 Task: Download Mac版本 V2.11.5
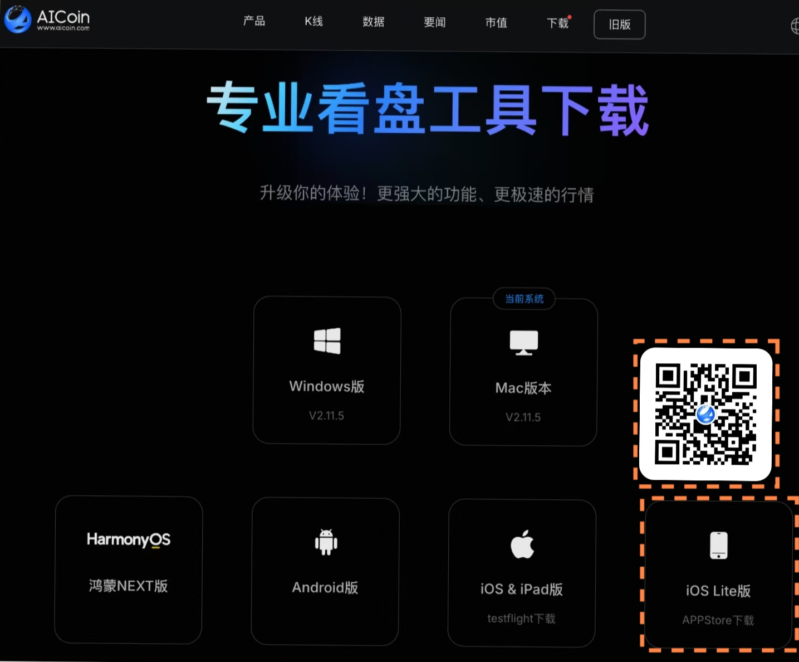(x=523, y=372)
